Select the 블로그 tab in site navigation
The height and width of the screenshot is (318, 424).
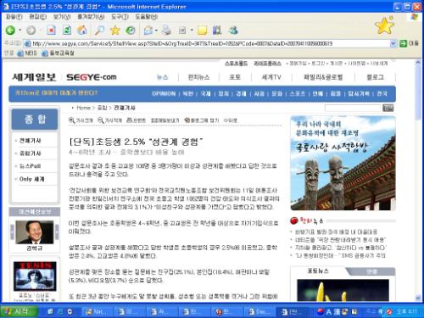pos(375,77)
